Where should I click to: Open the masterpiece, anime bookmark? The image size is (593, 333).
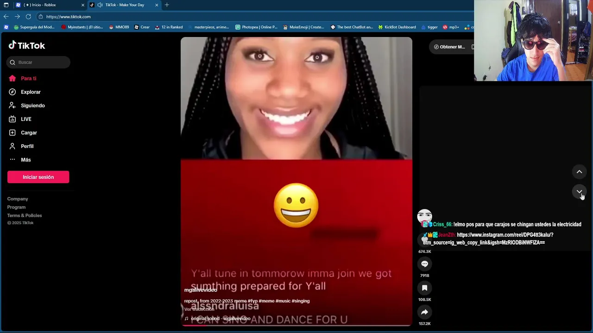(x=208, y=27)
